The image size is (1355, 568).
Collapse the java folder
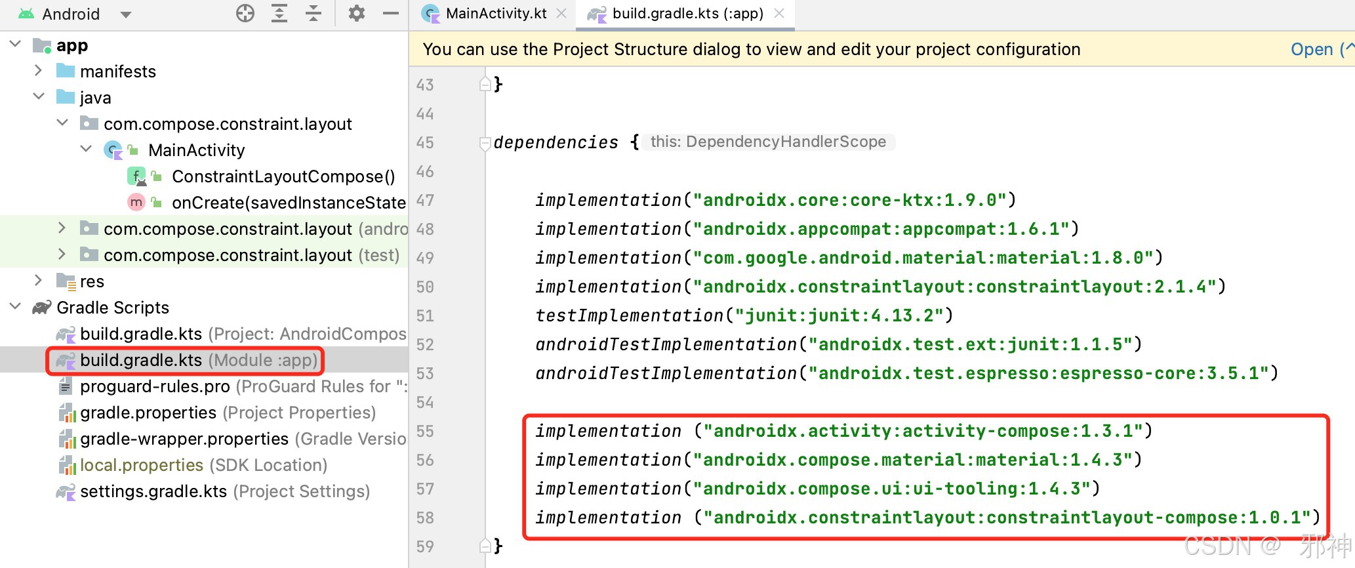pos(39,97)
